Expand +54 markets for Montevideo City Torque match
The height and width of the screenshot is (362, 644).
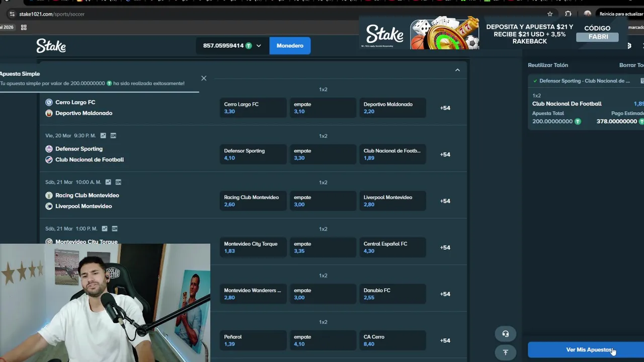[x=445, y=247]
